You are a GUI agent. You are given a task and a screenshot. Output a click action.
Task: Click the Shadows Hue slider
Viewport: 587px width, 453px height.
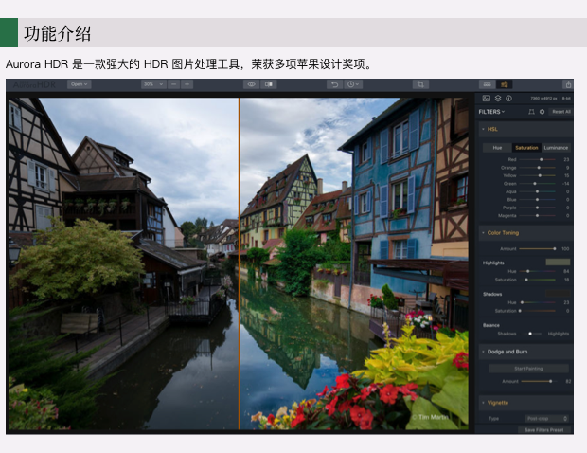(537, 302)
